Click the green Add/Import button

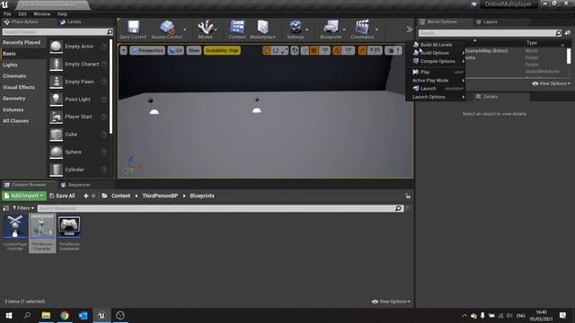[24, 196]
